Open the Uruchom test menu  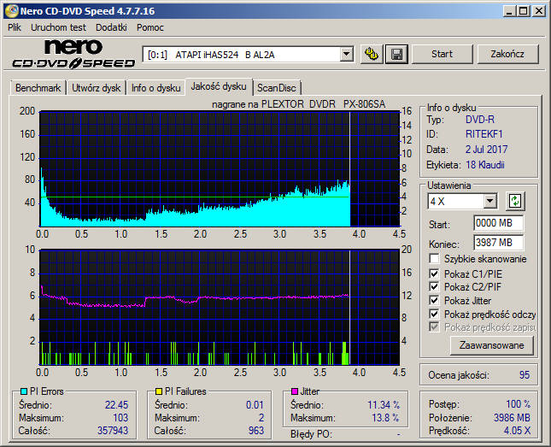pos(58,27)
